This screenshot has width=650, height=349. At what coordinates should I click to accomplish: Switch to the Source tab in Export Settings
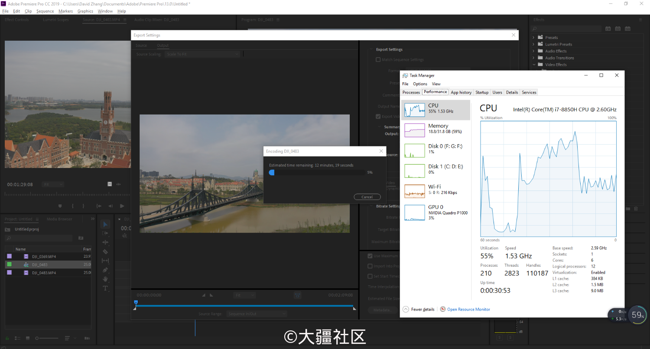[x=141, y=45]
